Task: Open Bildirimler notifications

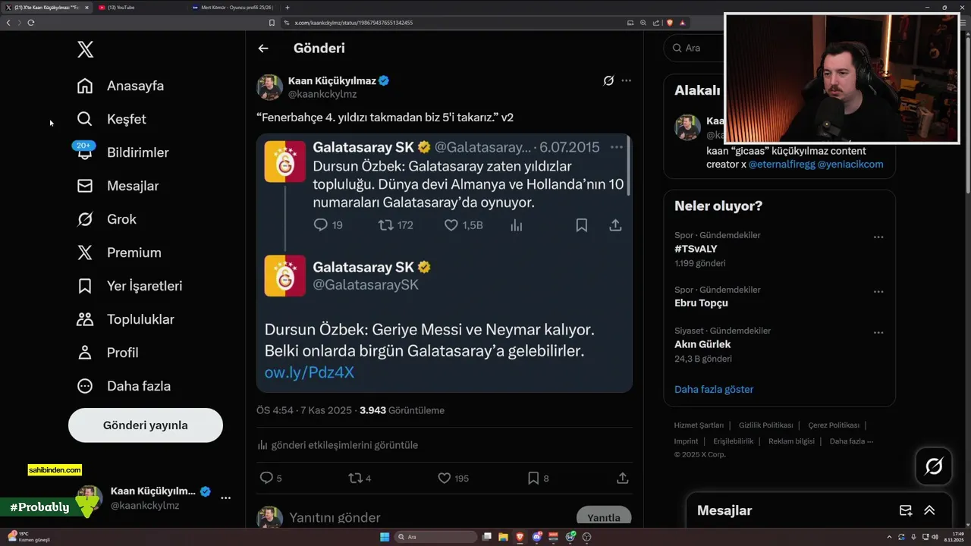Action: [x=122, y=152]
